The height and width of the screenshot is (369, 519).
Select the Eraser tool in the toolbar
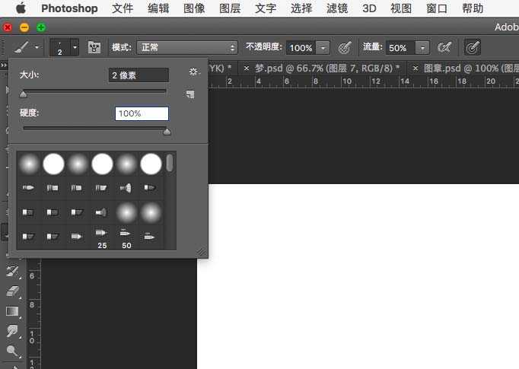(13, 291)
